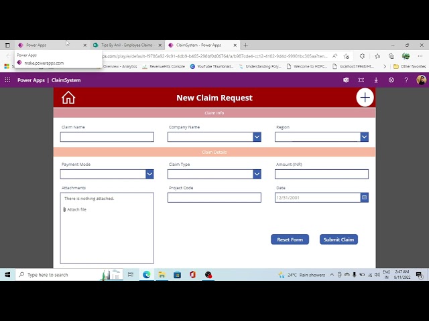Open Power Apps help question mark
This screenshot has height=321, width=429.
406,80
